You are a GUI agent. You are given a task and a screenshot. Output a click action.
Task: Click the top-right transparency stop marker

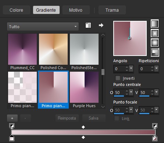pos(155,126)
